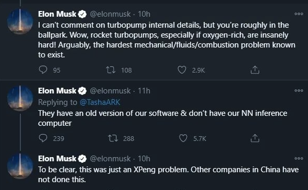Open the @TashaARK profile link

click(x=100, y=102)
